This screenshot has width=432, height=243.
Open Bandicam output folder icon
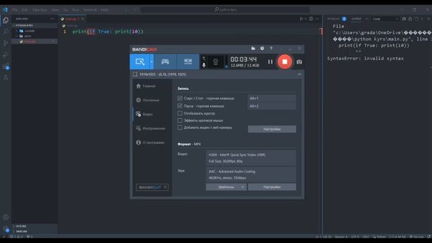point(253,49)
